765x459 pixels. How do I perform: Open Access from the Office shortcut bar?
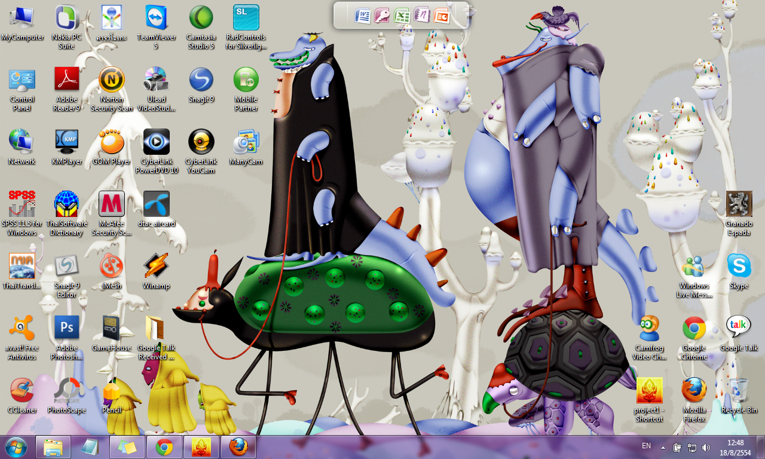pos(382,16)
